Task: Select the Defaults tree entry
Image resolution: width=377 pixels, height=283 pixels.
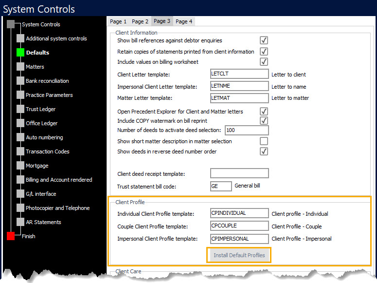Action: (37, 53)
